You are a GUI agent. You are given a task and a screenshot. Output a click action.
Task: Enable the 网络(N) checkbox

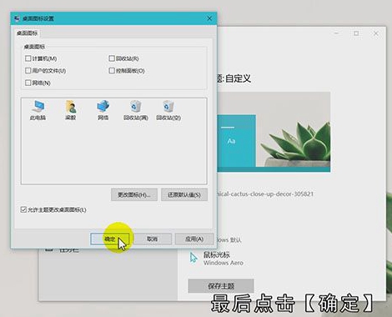[x=28, y=83]
